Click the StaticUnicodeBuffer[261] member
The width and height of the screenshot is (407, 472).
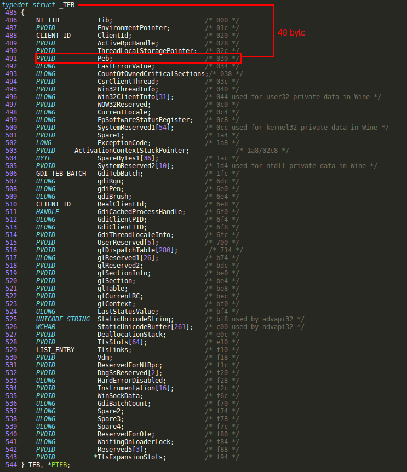tap(143, 327)
